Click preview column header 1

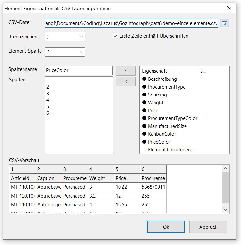[23, 169]
